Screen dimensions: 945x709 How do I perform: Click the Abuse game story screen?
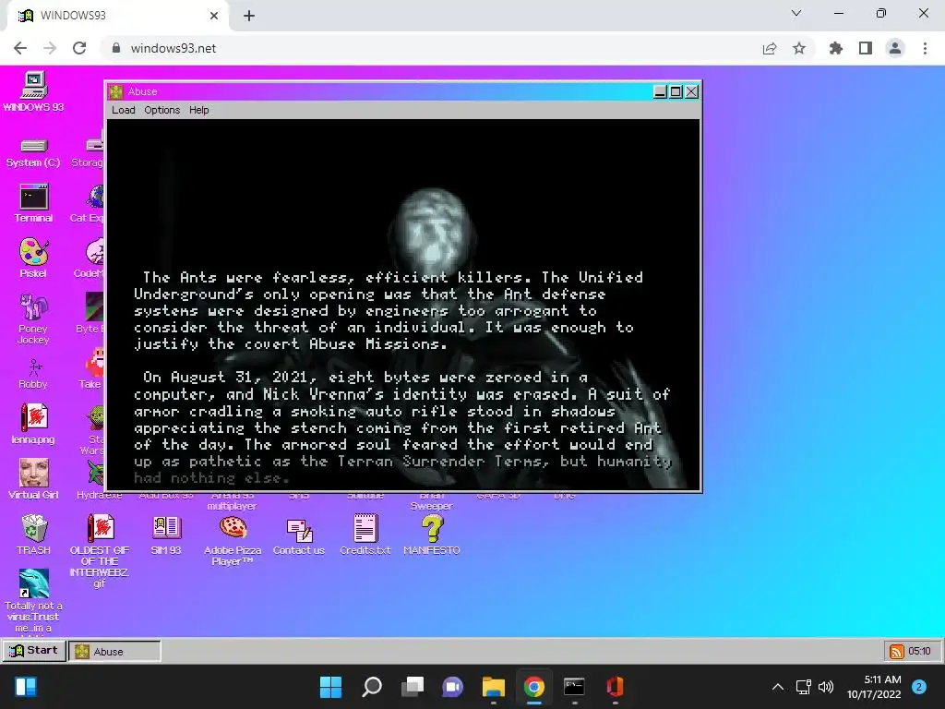404,305
